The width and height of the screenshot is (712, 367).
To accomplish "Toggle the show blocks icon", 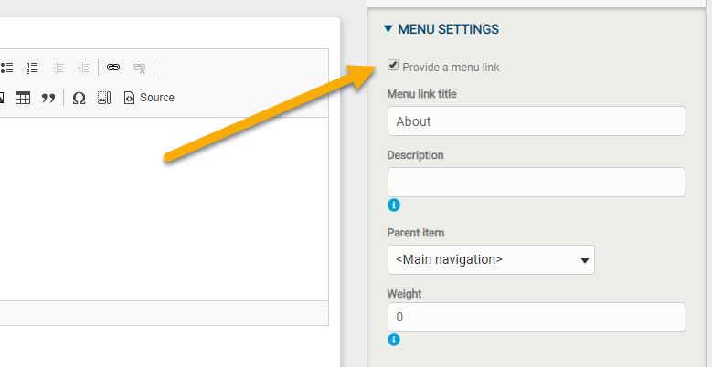I will [x=104, y=98].
